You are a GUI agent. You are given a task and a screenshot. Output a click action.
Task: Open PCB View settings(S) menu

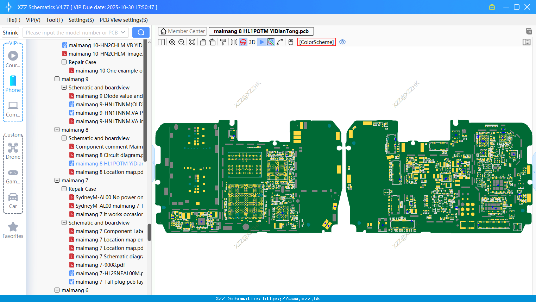tap(124, 20)
